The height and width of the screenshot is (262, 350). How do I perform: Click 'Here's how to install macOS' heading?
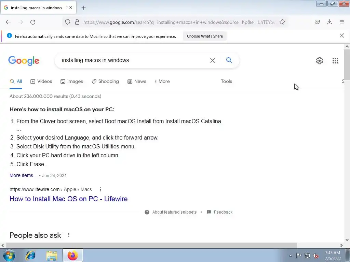[62, 110]
